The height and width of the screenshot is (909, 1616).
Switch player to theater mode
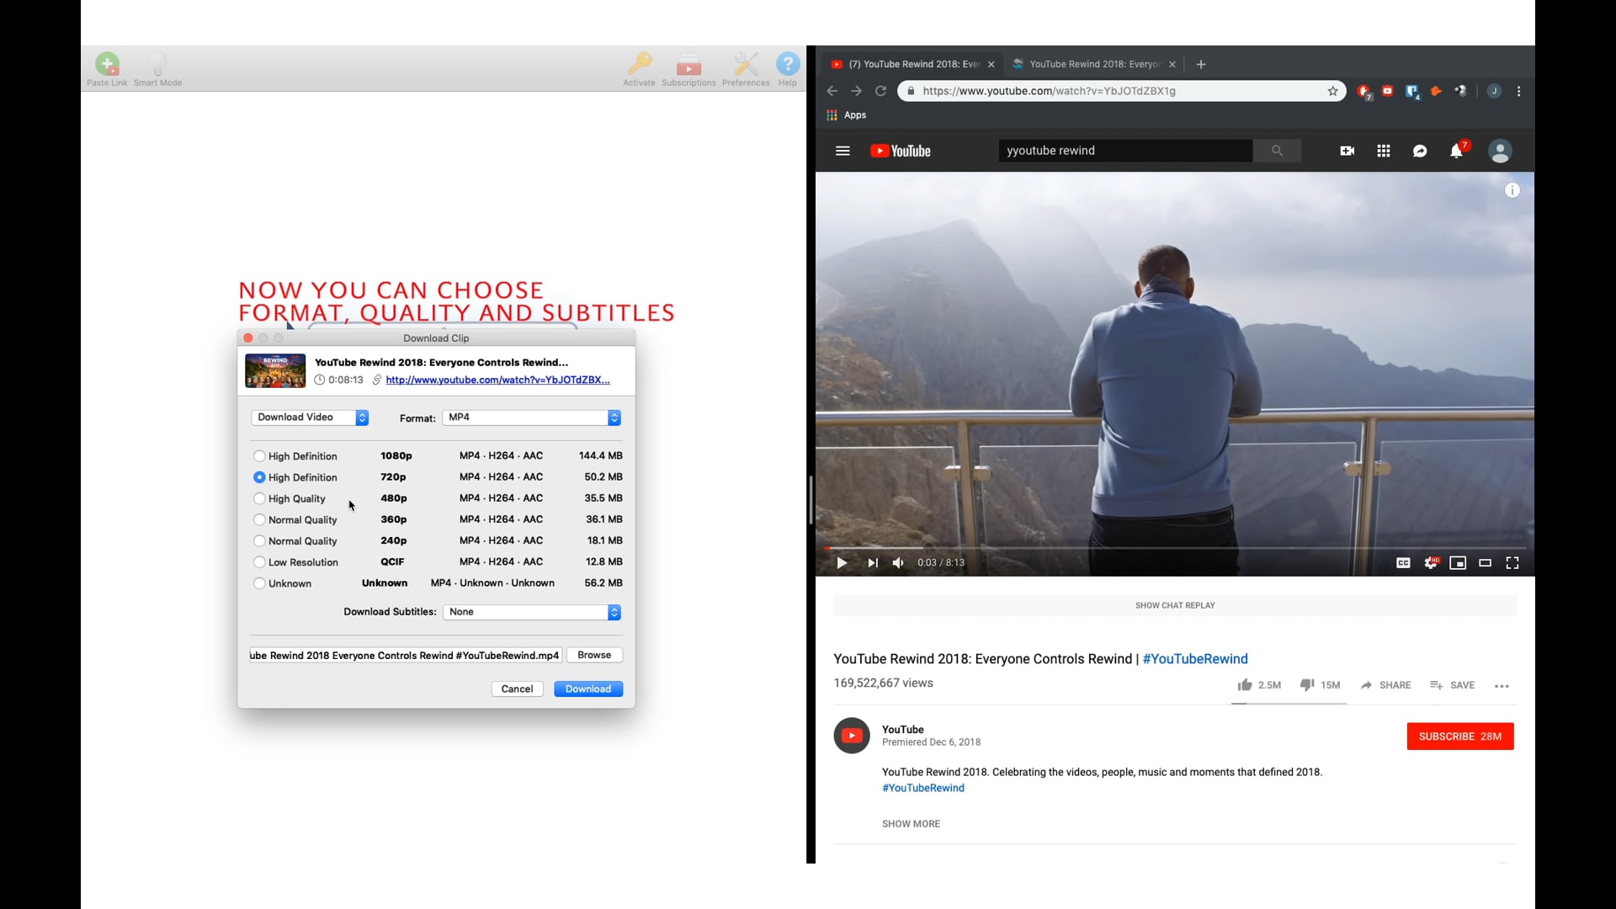pos(1486,563)
